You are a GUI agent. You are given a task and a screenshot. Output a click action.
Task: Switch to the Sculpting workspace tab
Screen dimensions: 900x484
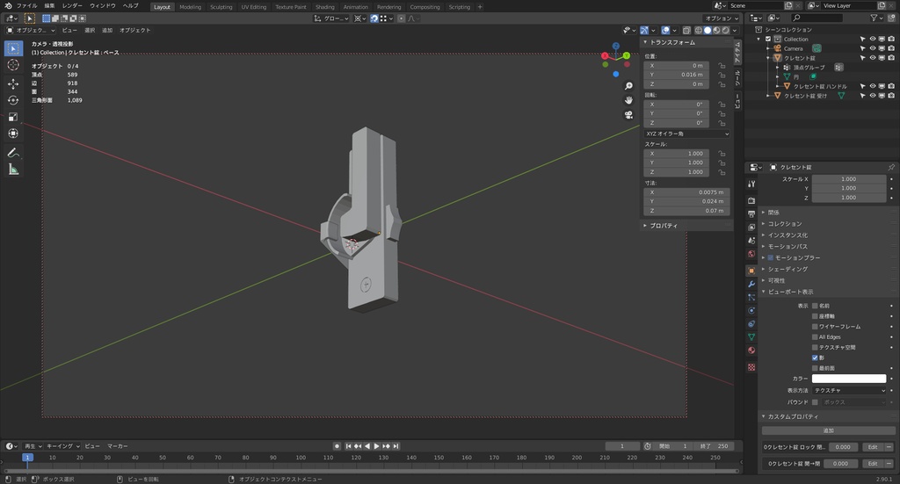coord(221,7)
